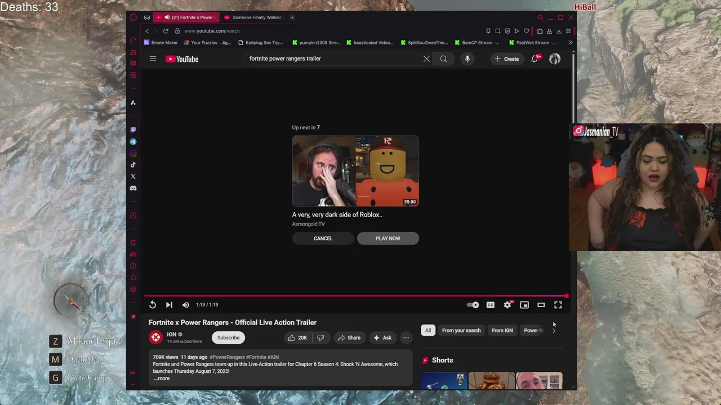Screen dimensions: 721x405
Task: Open the account avatar menu
Action: pyautogui.click(x=555, y=58)
